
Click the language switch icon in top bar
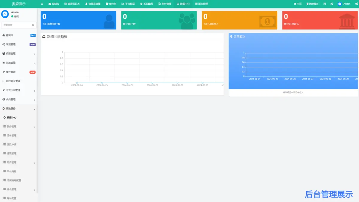click(x=325, y=4)
